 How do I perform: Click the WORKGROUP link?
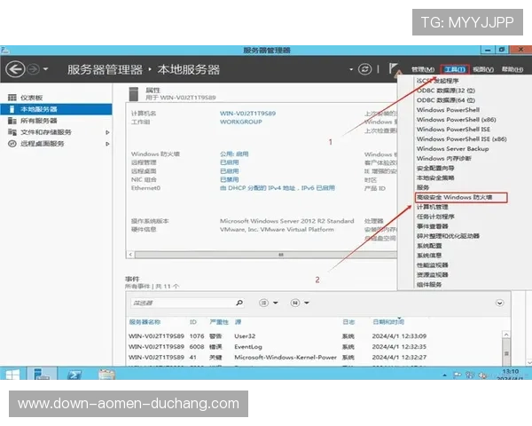(241, 122)
